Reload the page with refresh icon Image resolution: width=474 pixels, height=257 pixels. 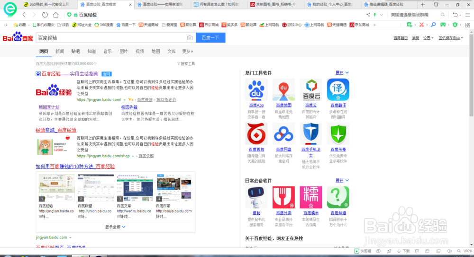(45, 15)
